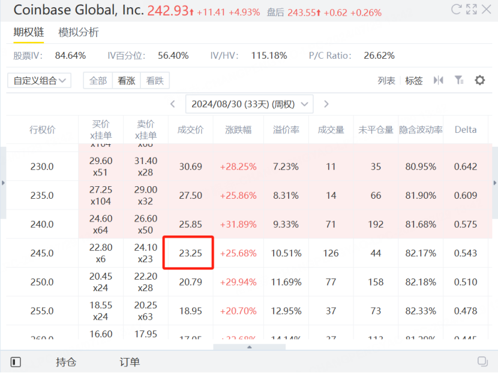Sort by 隐含波动率 column header
Screen dimensions: 498x373
[x=421, y=129]
